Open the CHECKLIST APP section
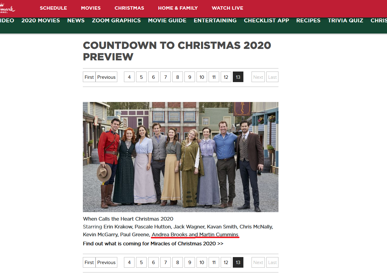The height and width of the screenshot is (274, 387). [x=266, y=21]
